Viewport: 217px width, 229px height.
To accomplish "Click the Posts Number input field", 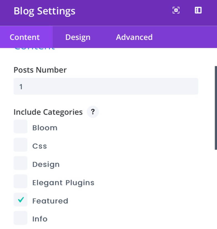I will coord(106,86).
